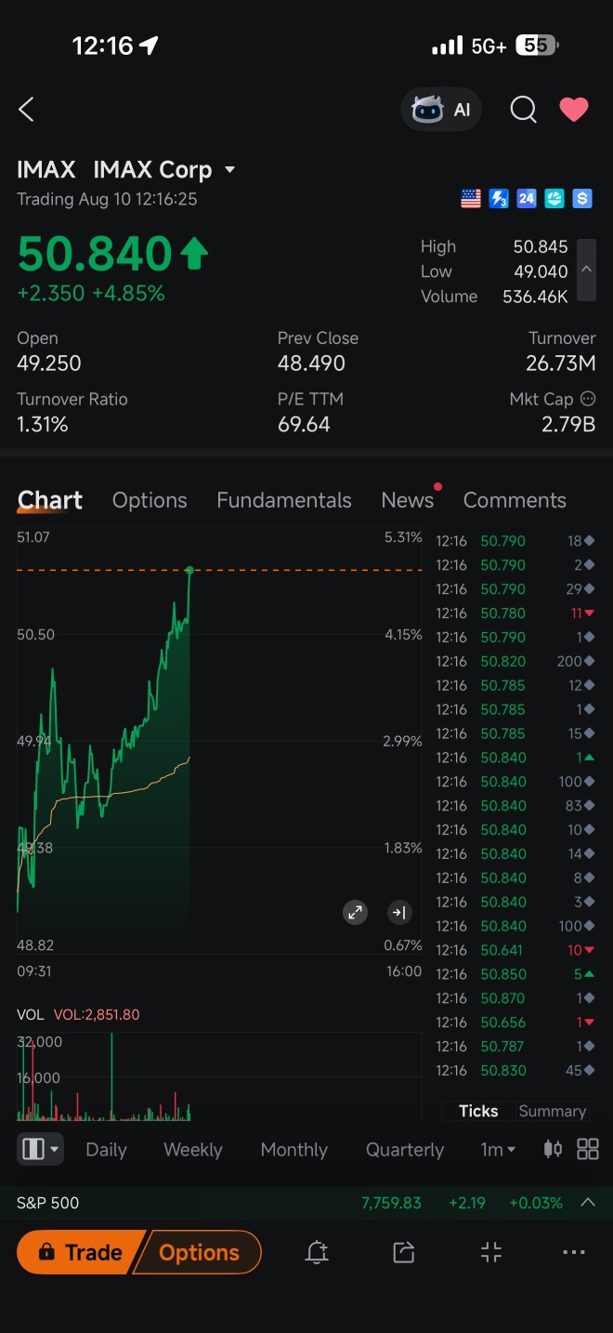The height and width of the screenshot is (1333, 613).
Task: Tap the 12:16 status bar clock
Action: tap(102, 46)
